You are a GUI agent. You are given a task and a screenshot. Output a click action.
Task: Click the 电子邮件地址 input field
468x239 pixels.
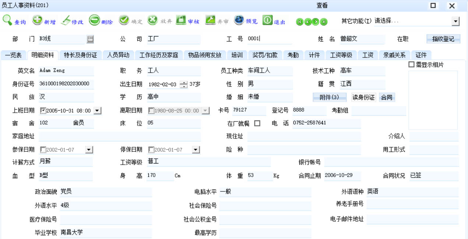tap(413, 219)
